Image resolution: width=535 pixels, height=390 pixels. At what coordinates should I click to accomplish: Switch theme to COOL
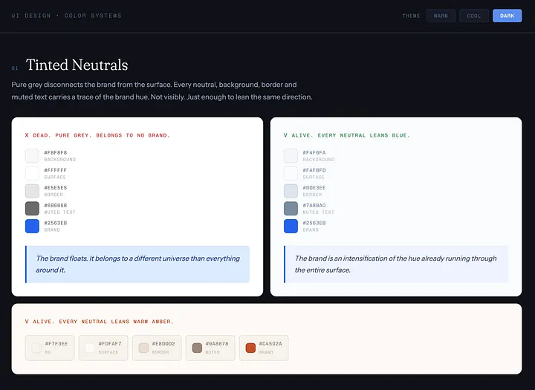click(x=473, y=16)
